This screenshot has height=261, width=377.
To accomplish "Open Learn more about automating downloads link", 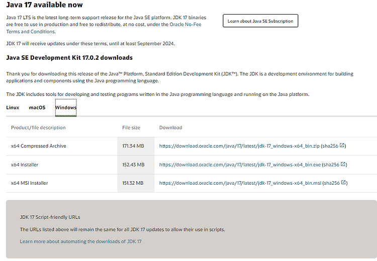I will (x=80, y=241).
